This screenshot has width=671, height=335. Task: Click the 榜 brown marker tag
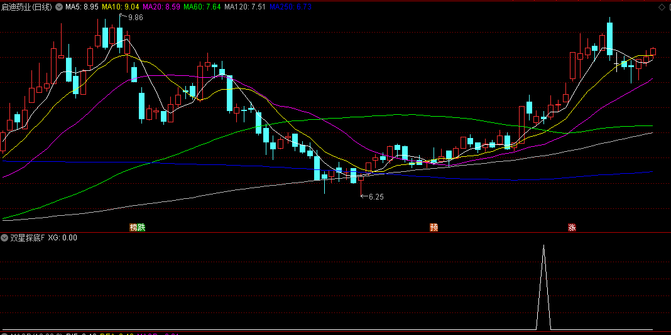[134, 227]
